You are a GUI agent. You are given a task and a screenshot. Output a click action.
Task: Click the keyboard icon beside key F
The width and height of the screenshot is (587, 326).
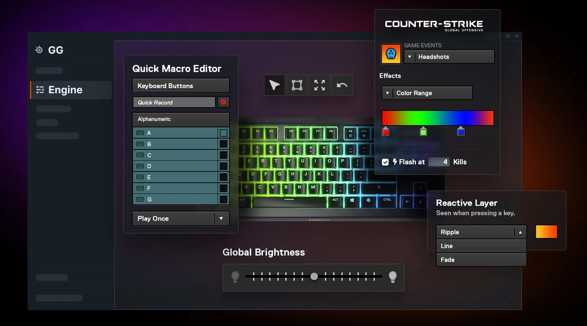click(140, 188)
